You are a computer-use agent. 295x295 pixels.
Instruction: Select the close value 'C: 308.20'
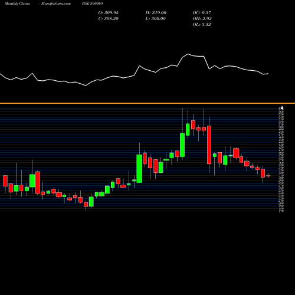pyautogui.click(x=109, y=18)
